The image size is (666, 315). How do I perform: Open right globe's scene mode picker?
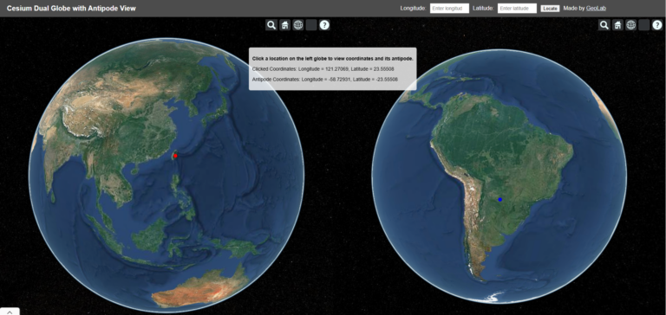pyautogui.click(x=630, y=25)
